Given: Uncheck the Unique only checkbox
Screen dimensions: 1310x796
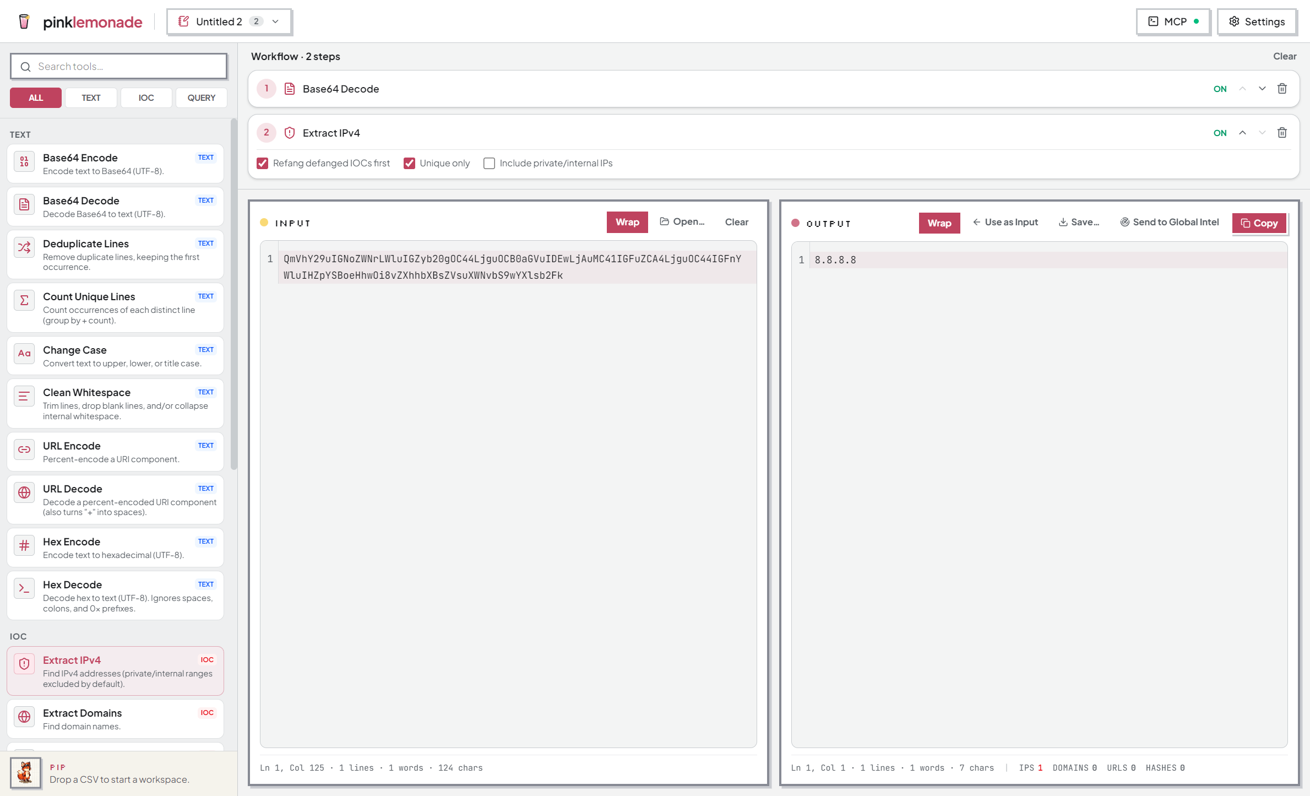Looking at the screenshot, I should (409, 163).
